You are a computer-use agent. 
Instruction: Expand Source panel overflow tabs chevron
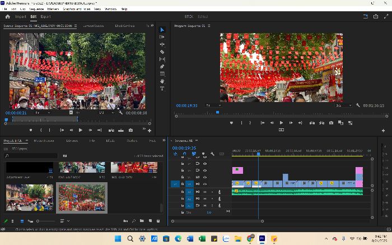pyautogui.click(x=152, y=26)
